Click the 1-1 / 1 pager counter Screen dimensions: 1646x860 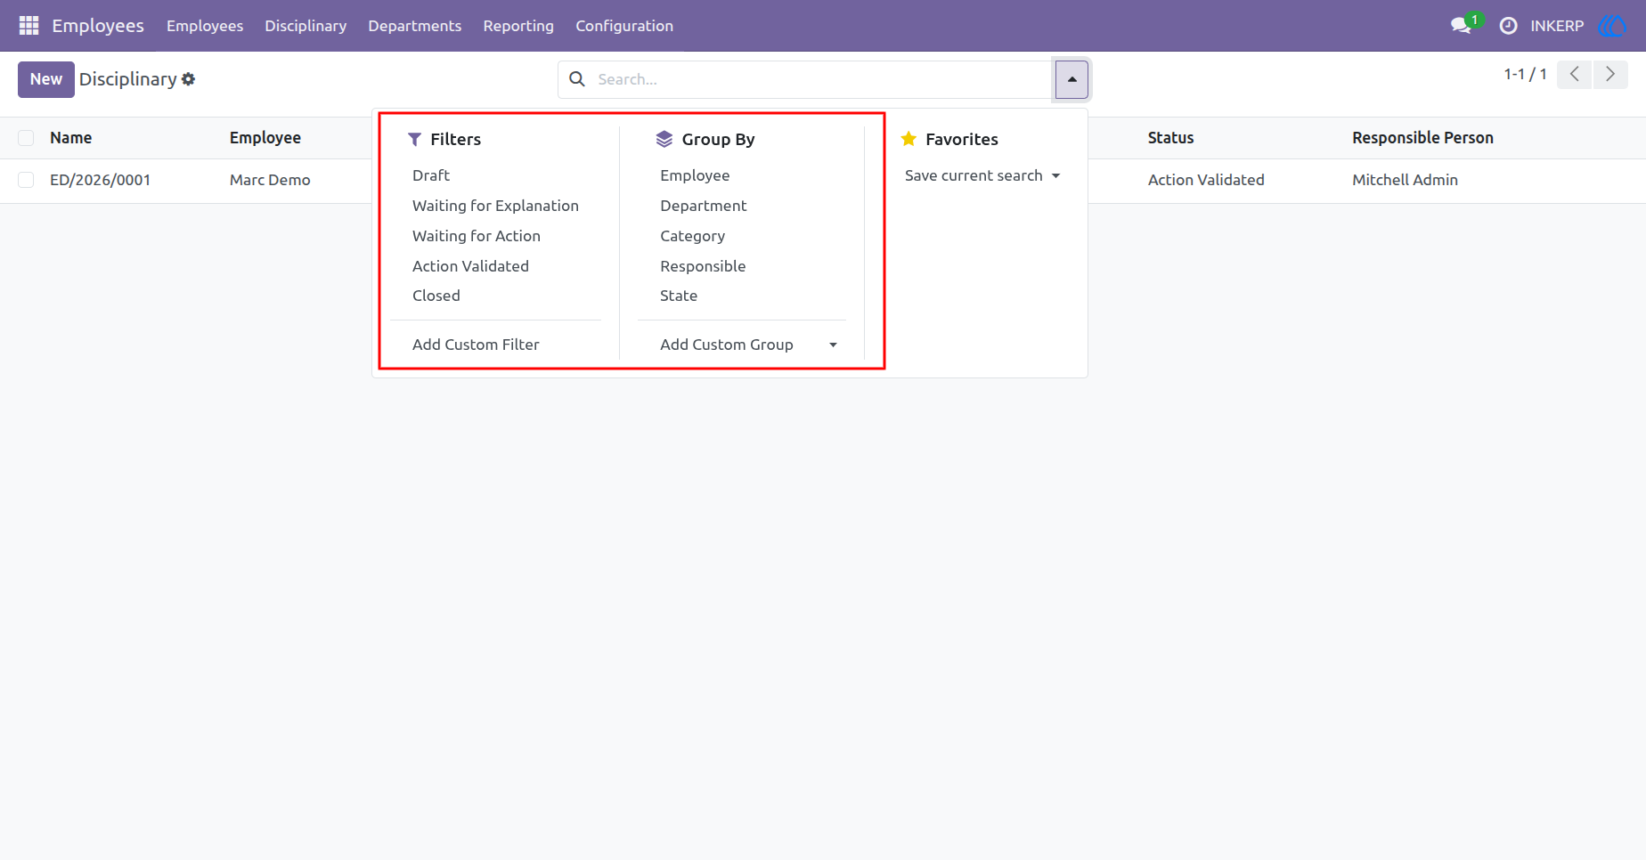click(x=1525, y=74)
